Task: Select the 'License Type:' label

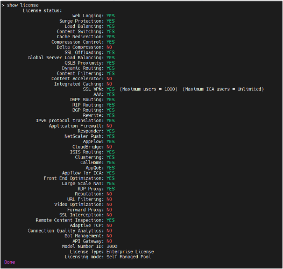Action: [x=87, y=252]
